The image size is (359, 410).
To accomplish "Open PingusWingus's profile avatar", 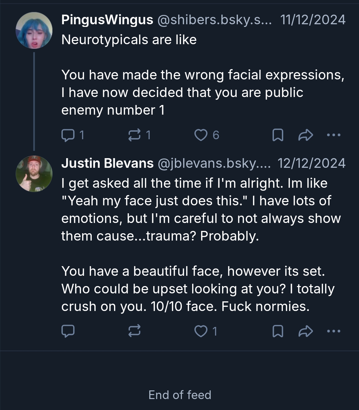I will (34, 31).
